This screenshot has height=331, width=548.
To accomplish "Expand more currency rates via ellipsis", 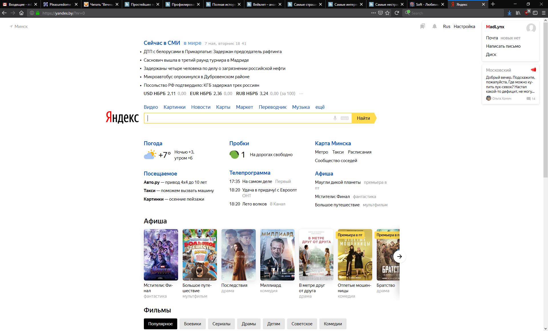I will click(x=301, y=94).
